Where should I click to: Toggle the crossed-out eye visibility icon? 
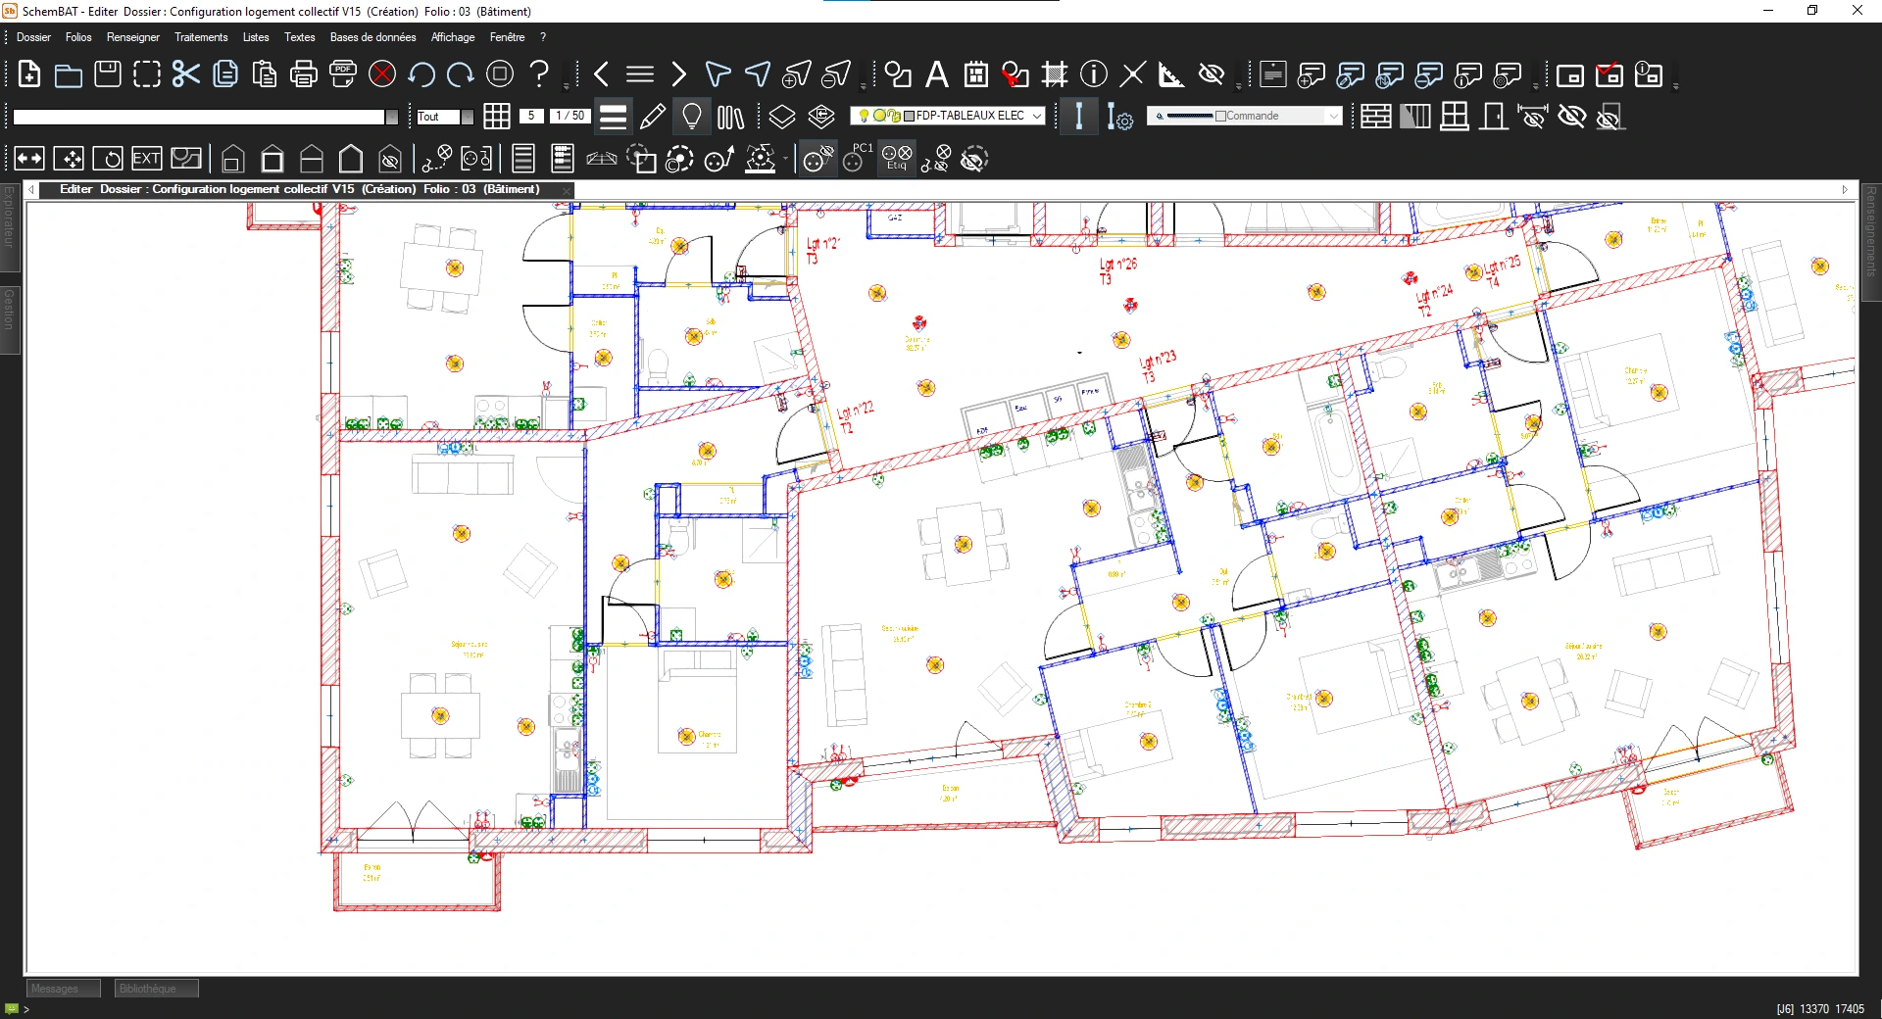(1212, 74)
